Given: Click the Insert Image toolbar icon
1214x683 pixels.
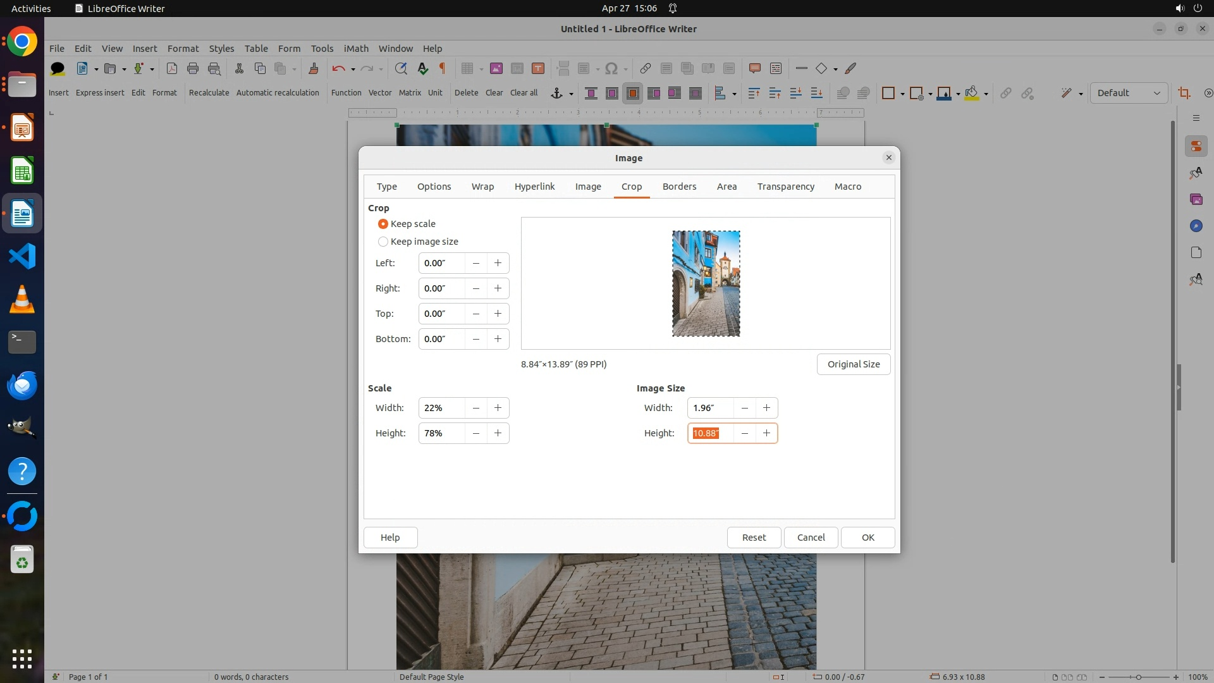Looking at the screenshot, I should click(496, 68).
